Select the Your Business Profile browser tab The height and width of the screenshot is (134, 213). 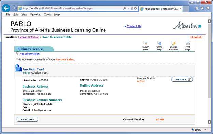point(161,9)
